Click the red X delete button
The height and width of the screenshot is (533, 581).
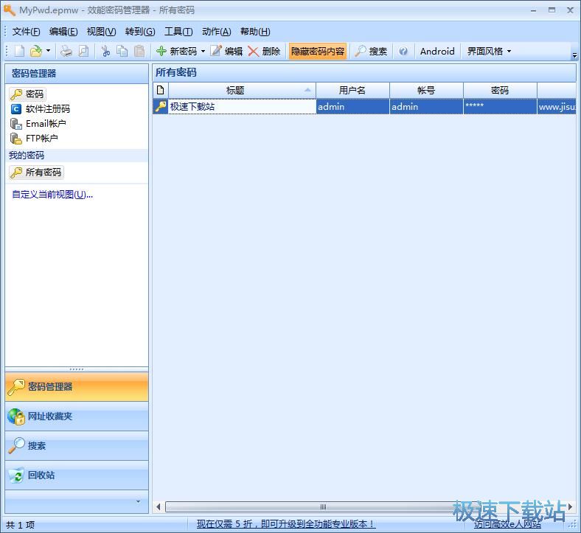click(263, 51)
